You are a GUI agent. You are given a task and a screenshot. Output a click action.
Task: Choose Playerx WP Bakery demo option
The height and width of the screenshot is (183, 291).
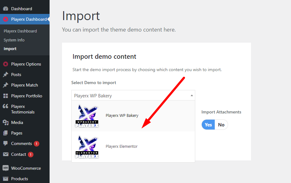coord(133,116)
